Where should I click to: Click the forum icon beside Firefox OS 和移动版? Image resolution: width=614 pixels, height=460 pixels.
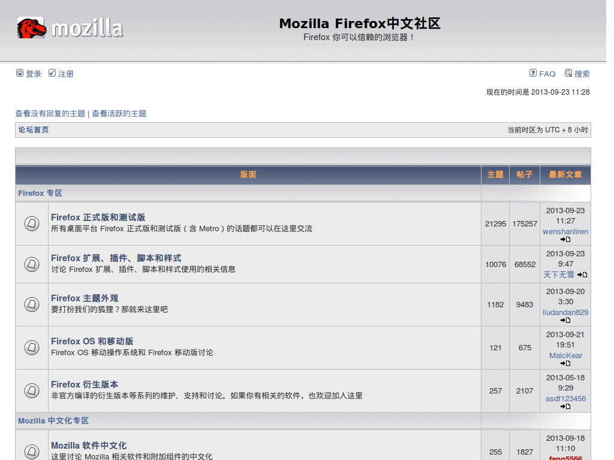[x=31, y=347]
